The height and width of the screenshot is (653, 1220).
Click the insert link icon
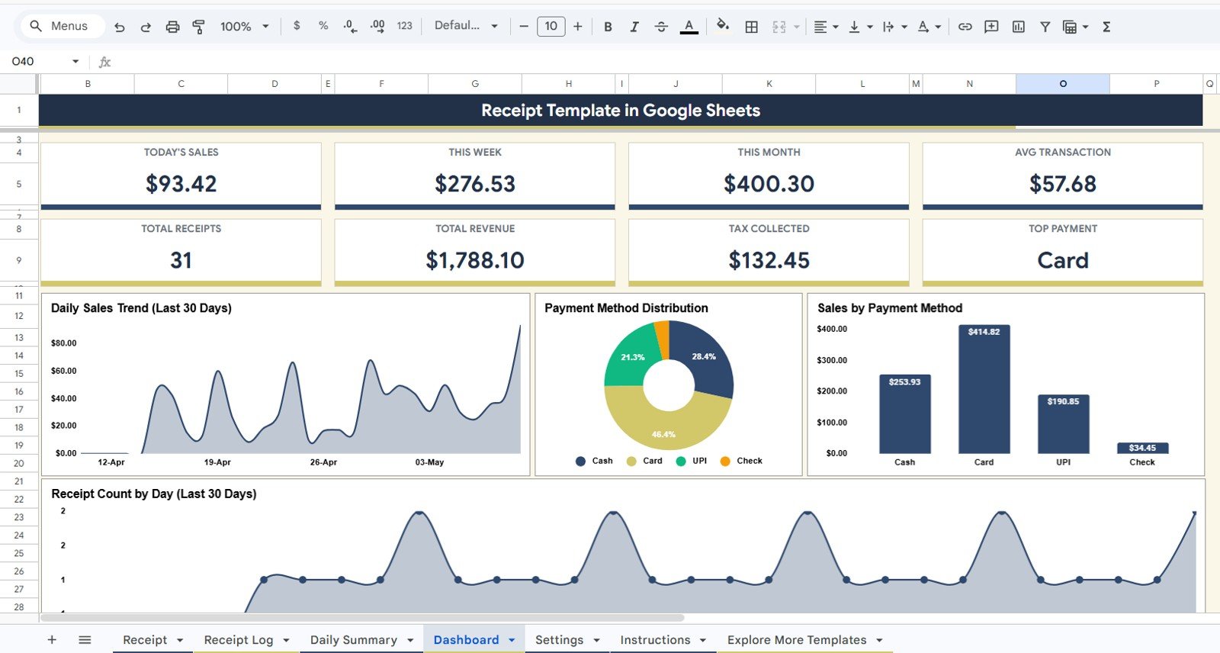click(965, 27)
